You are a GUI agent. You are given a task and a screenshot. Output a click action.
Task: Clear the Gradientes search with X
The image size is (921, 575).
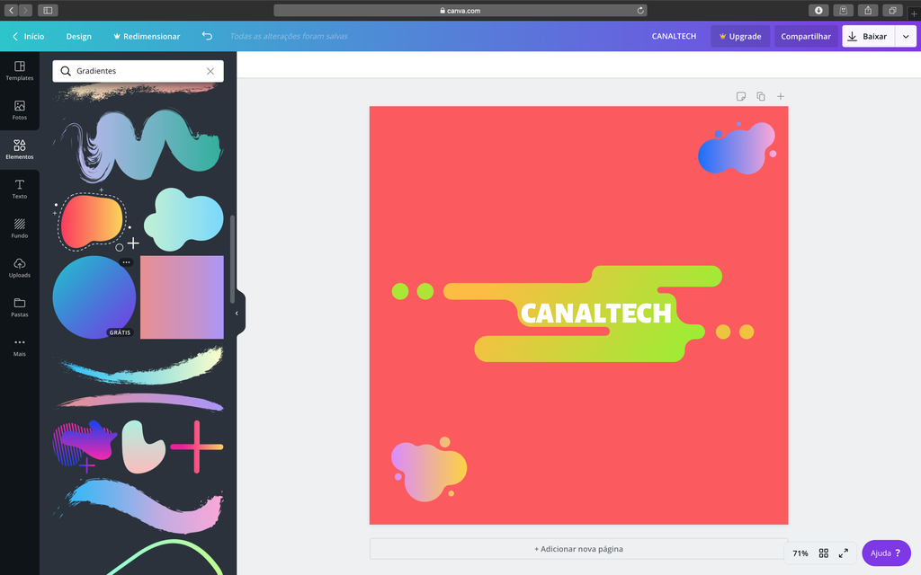coord(210,71)
